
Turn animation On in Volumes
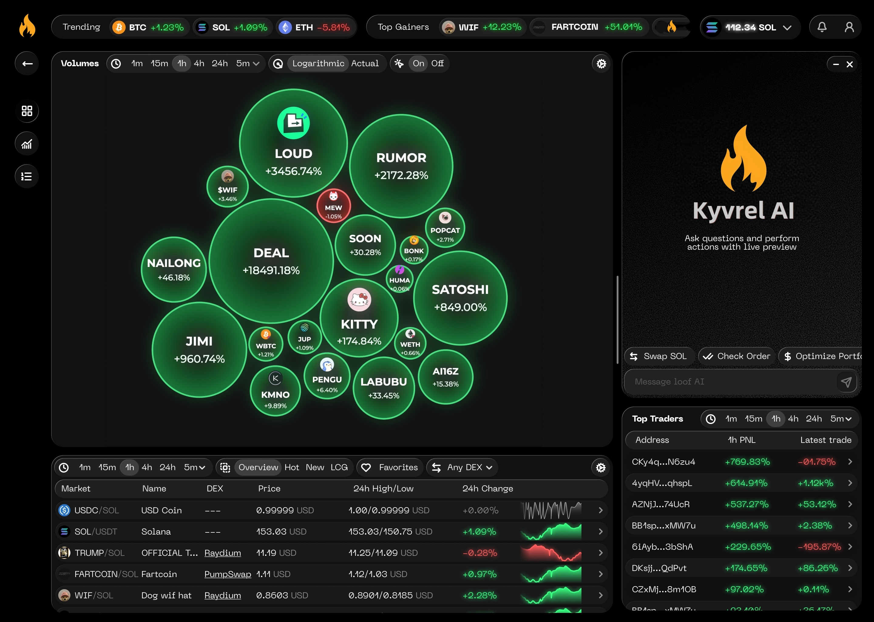pyautogui.click(x=418, y=63)
